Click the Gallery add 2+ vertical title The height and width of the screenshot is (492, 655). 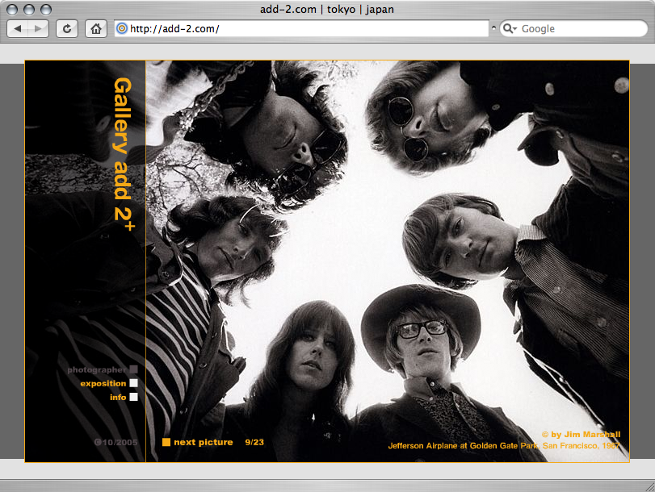124,154
